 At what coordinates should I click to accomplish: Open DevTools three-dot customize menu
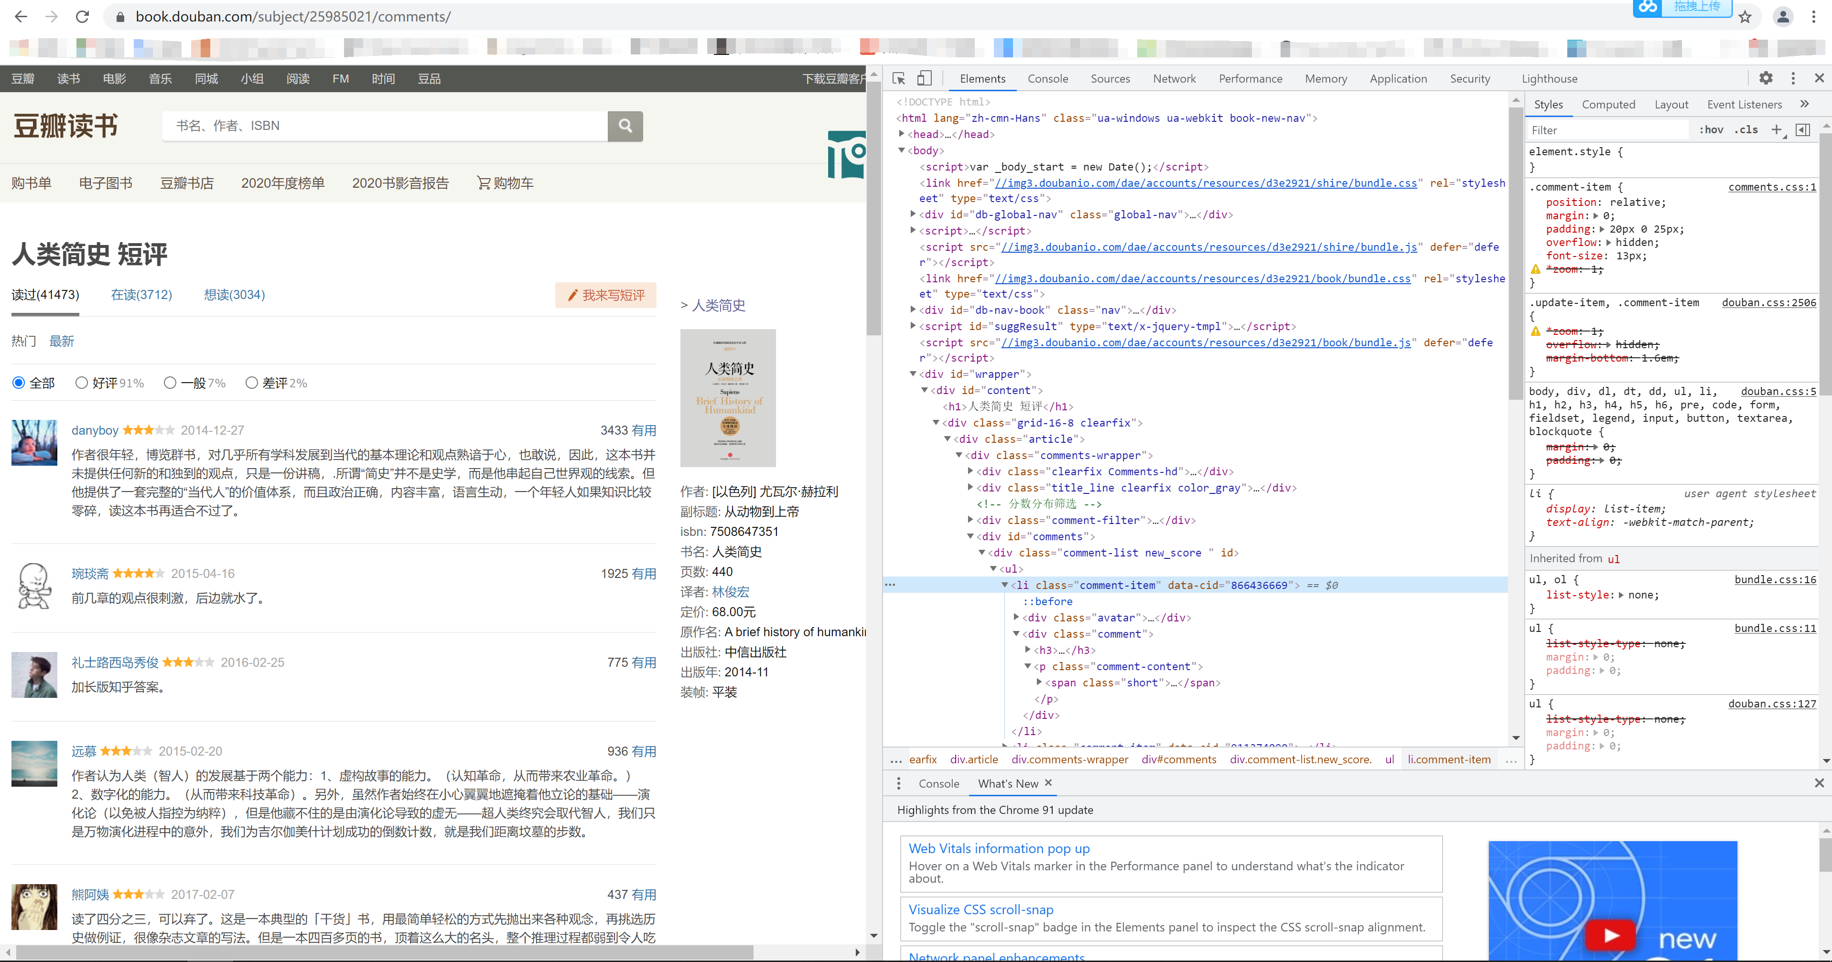tap(1793, 78)
